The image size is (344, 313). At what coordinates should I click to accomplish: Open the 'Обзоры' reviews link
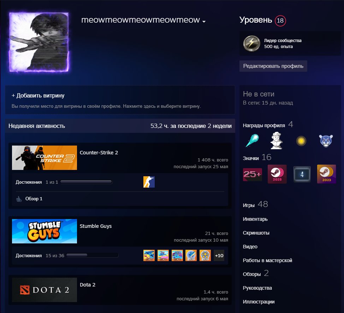point(252,274)
